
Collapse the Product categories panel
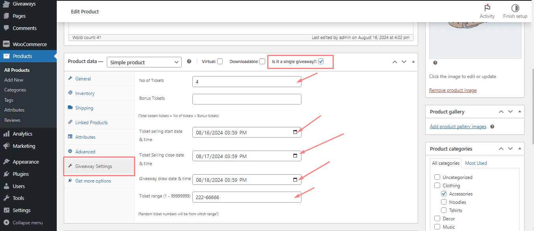click(x=519, y=149)
